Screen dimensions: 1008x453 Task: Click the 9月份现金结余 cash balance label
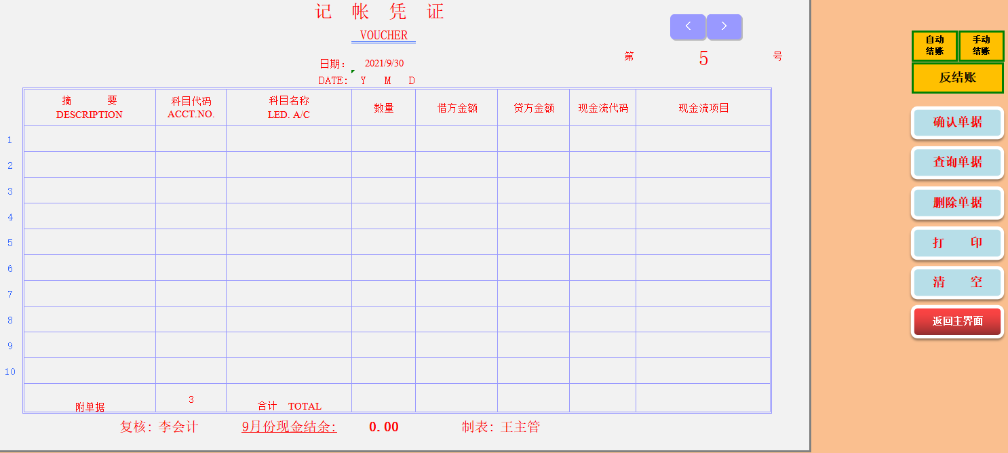[x=288, y=427]
